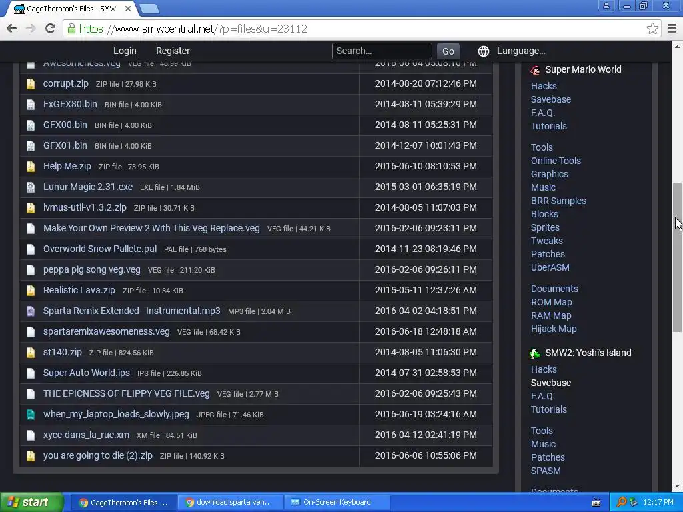The height and width of the screenshot is (512, 683).
Task: Open the Graphics section link
Action: 550,174
